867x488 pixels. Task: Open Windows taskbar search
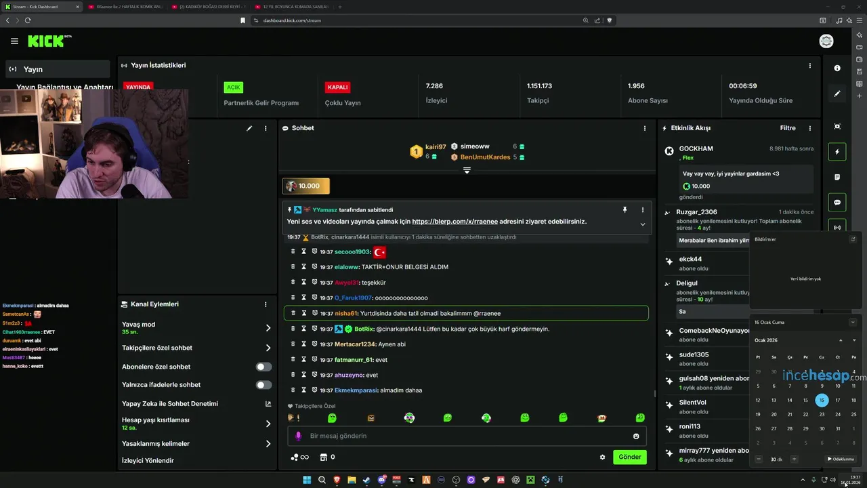322,480
